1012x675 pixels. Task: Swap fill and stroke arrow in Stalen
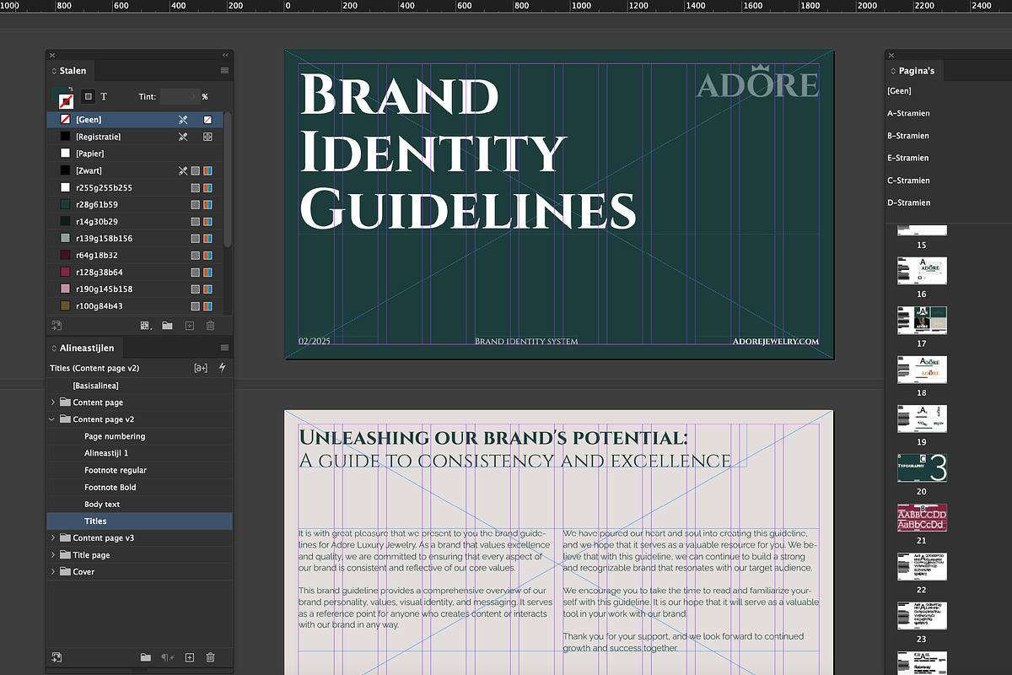pyautogui.click(x=72, y=91)
